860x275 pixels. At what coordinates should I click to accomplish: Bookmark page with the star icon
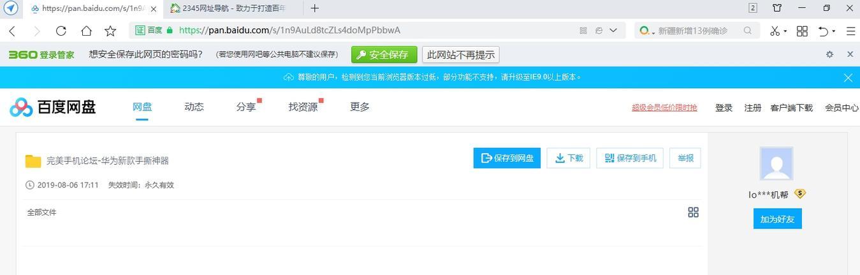110,31
